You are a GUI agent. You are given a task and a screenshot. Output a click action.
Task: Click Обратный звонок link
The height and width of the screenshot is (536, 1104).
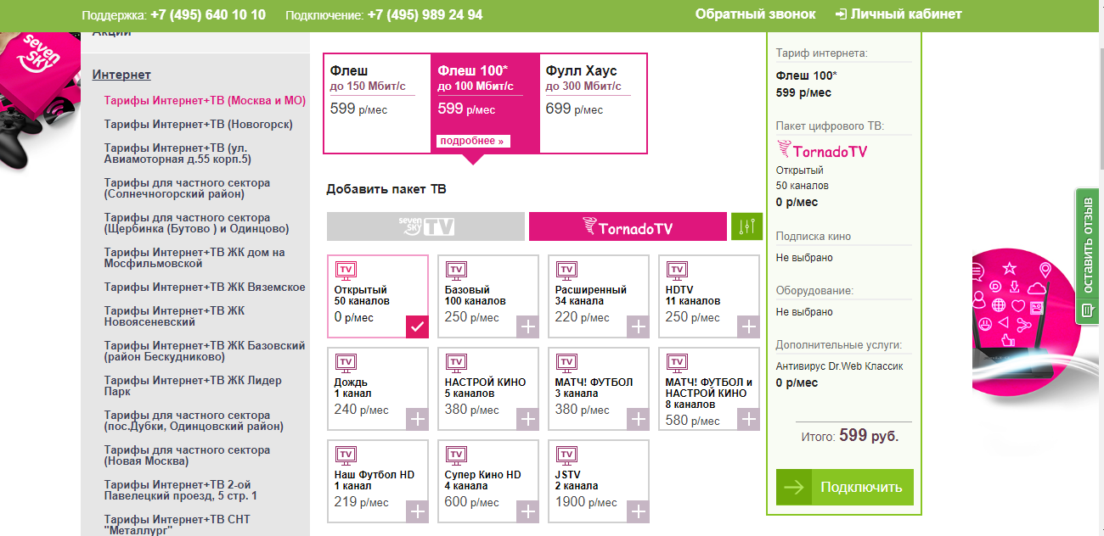click(x=755, y=14)
